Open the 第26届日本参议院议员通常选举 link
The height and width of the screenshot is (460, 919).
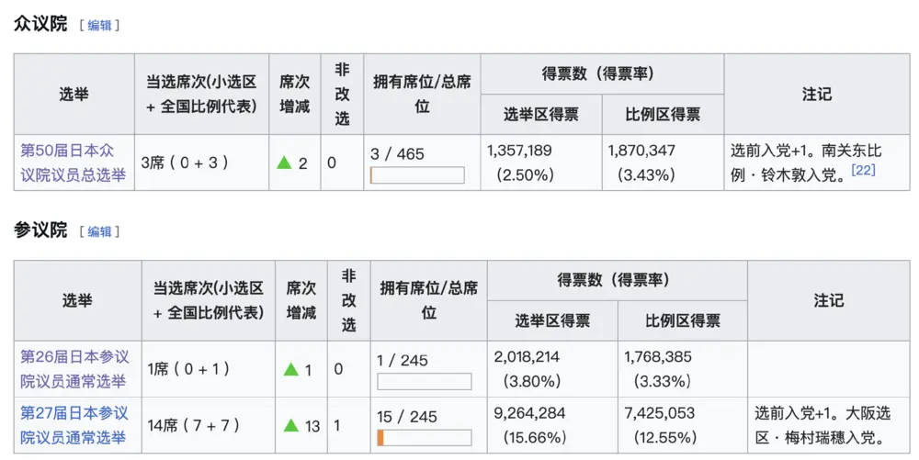[x=74, y=368]
